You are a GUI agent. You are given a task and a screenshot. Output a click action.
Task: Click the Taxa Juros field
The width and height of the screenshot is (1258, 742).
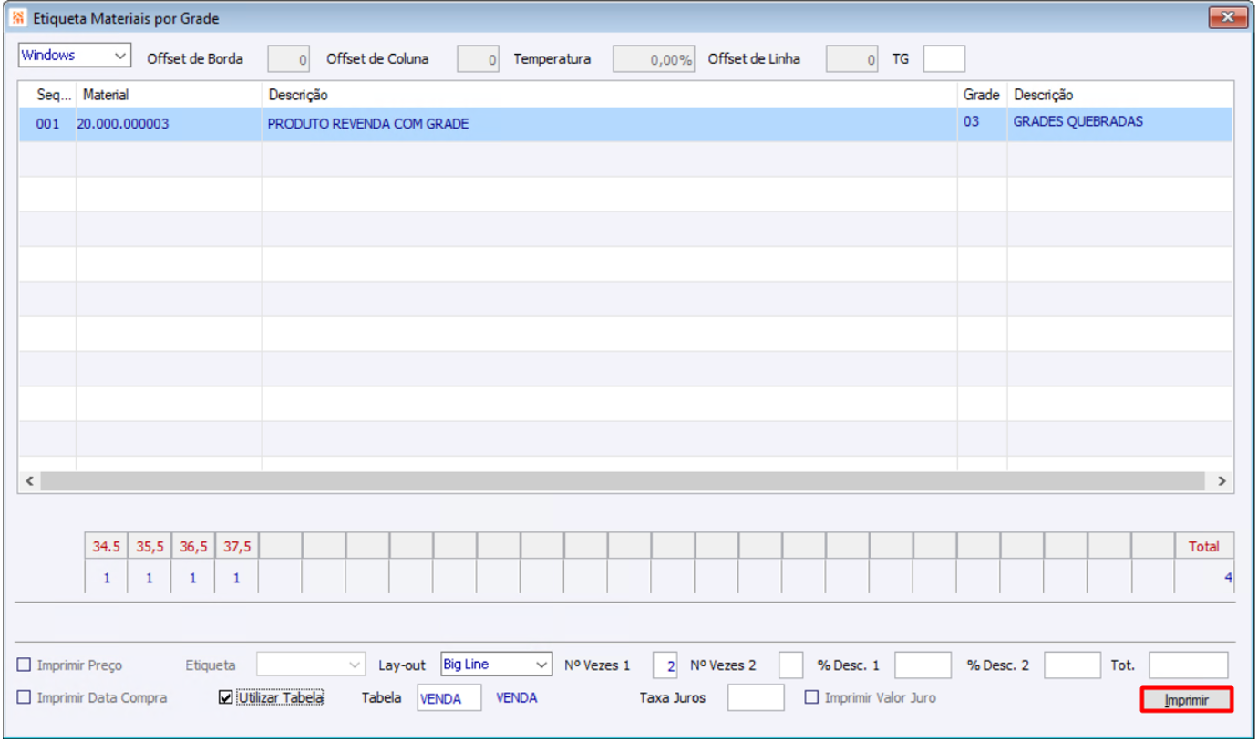756,698
